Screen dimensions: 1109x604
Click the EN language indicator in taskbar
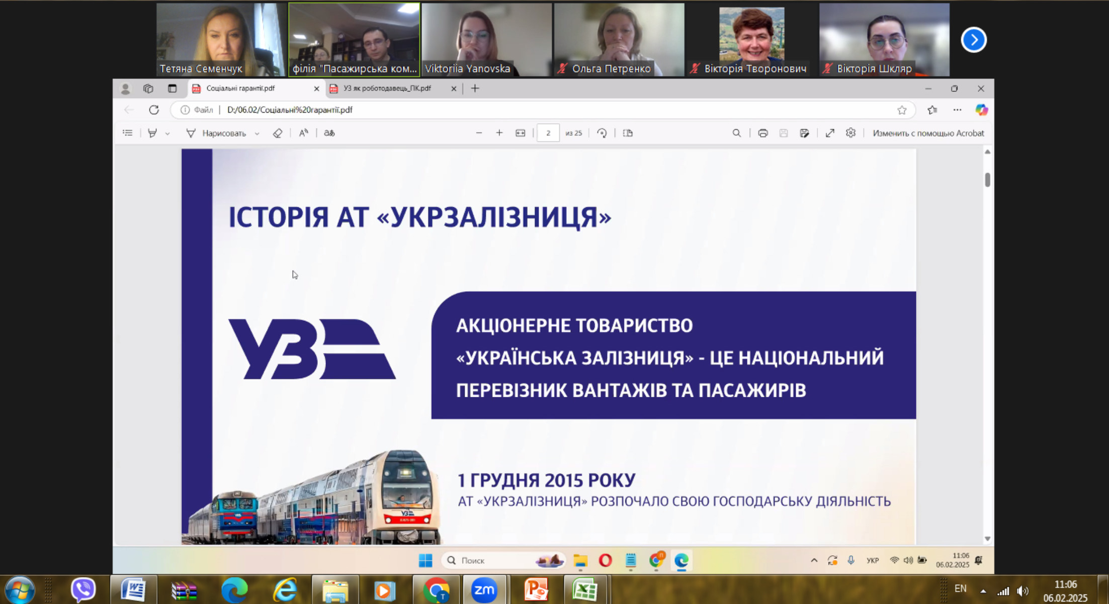point(961,588)
